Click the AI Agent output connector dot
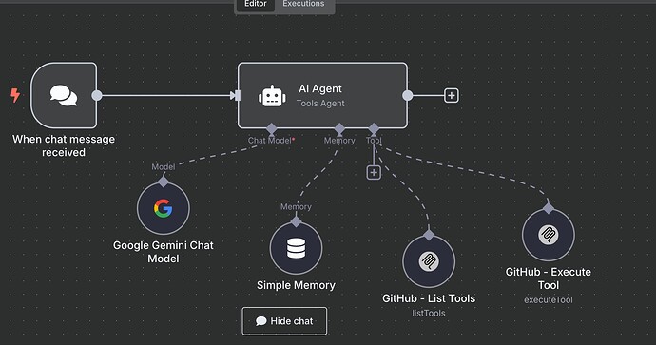This screenshot has height=345, width=656. click(407, 95)
